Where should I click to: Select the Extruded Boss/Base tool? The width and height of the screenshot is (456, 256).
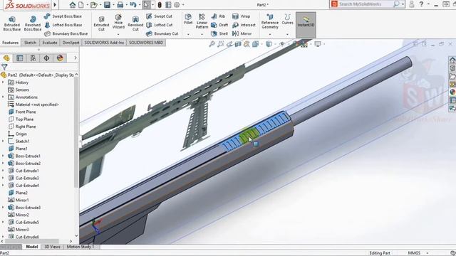(x=12, y=23)
